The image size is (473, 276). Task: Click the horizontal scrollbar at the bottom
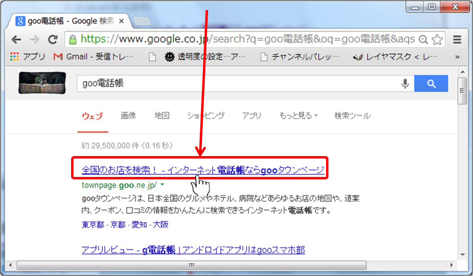pos(191,265)
